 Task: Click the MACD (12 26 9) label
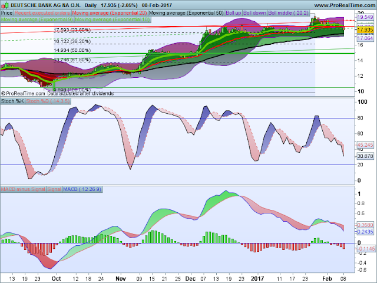pyautogui.click(x=82, y=189)
